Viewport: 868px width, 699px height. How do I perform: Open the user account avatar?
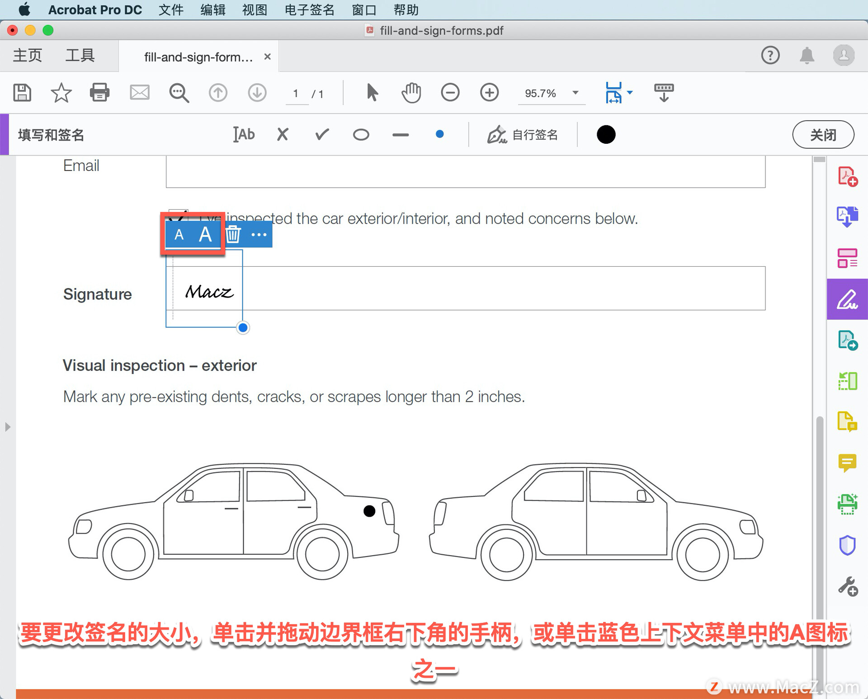click(x=844, y=55)
